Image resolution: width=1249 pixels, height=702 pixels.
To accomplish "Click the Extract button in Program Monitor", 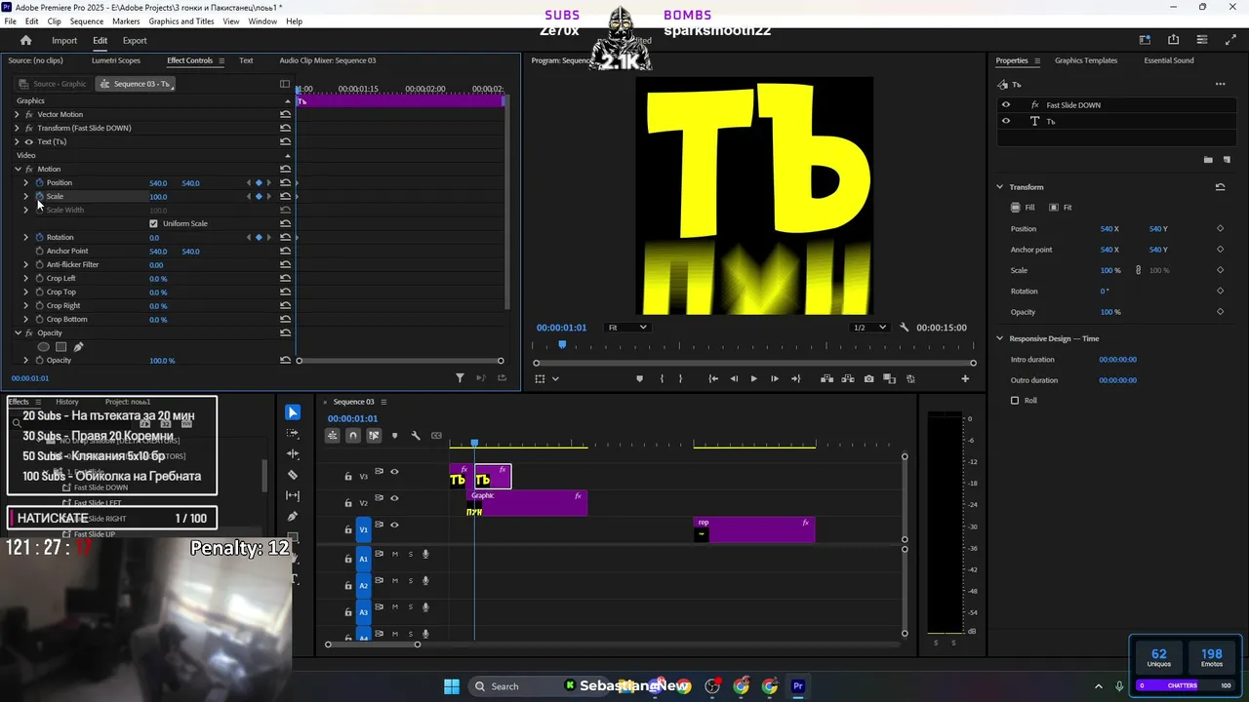I will [x=848, y=378].
